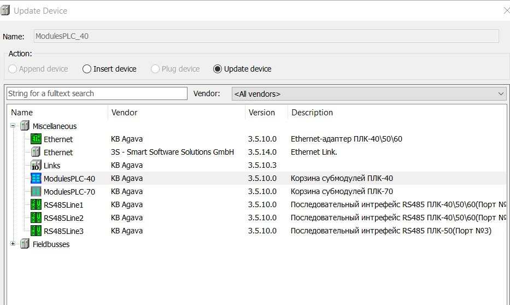Click the Ethernet Link. description text
Viewport: 510px width, 305px height.
[314, 152]
